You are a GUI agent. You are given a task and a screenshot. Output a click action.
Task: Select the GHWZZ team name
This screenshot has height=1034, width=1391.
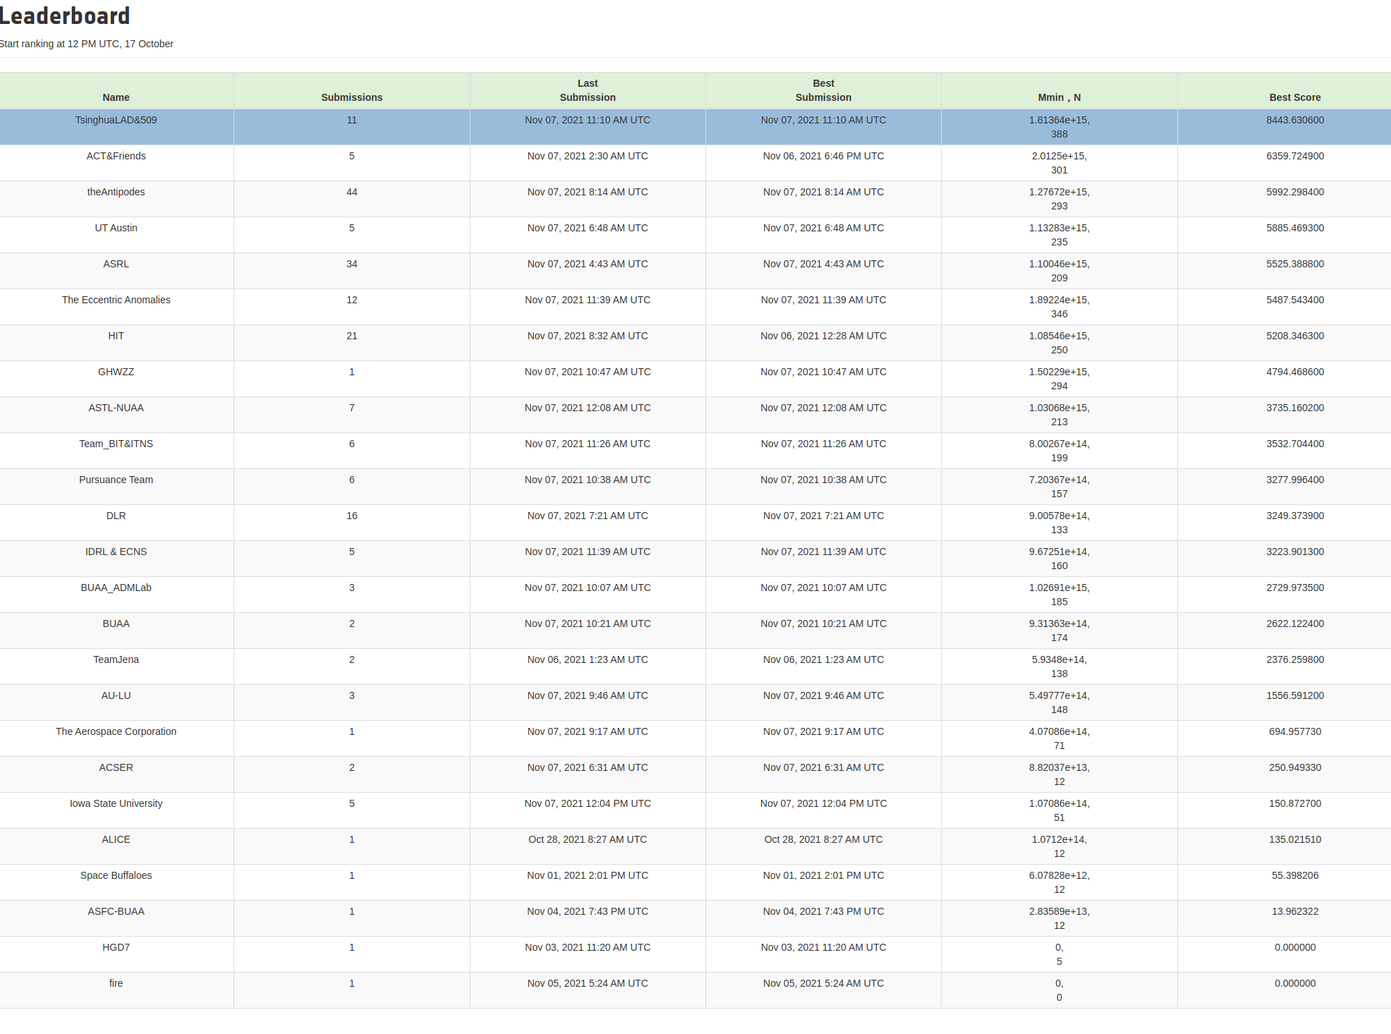click(x=116, y=372)
